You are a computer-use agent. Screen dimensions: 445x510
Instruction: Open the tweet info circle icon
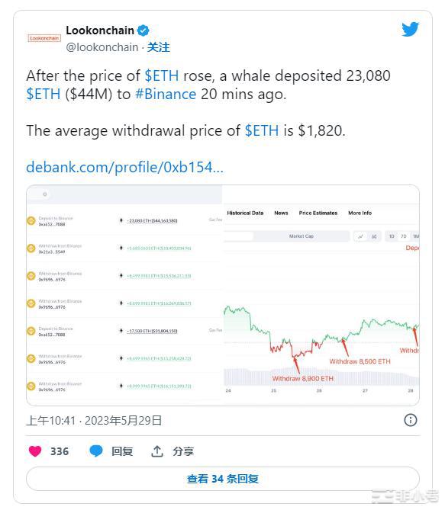410,420
